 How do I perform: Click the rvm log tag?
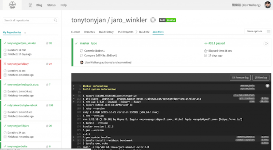point(252,102)
